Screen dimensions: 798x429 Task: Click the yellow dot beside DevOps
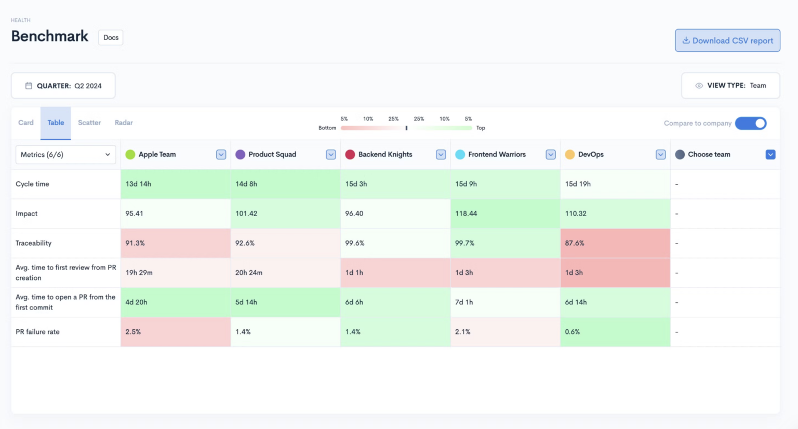tap(569, 154)
